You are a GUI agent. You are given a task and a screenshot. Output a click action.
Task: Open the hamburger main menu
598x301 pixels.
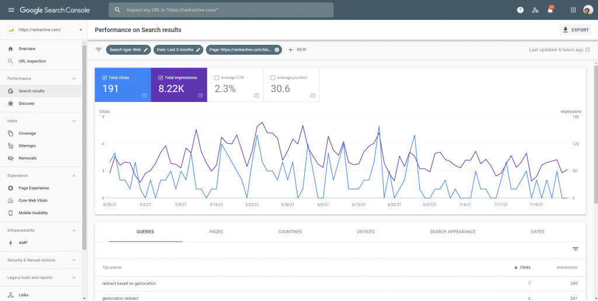(x=11, y=10)
